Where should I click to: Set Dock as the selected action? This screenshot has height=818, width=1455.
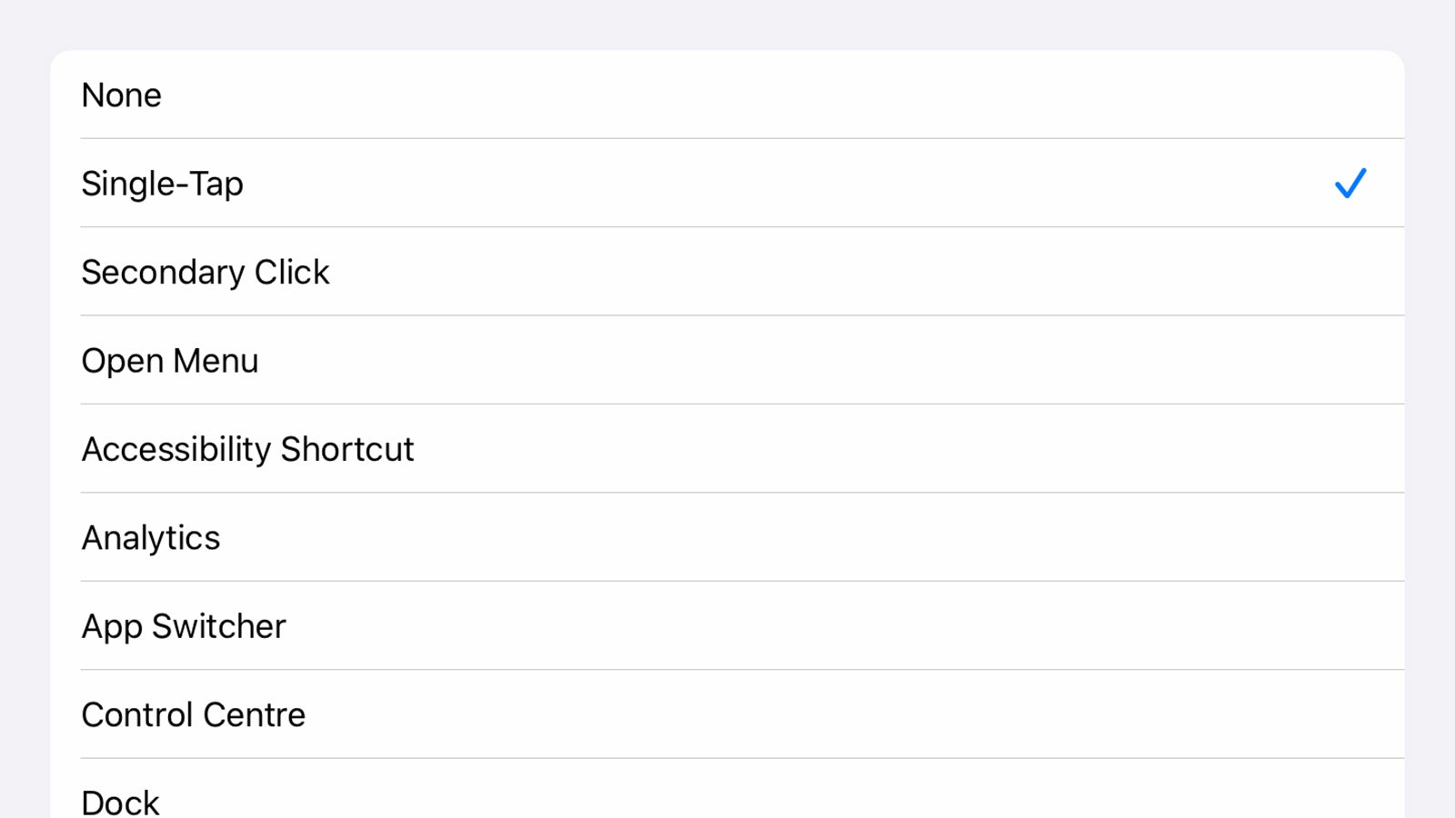[727, 789]
